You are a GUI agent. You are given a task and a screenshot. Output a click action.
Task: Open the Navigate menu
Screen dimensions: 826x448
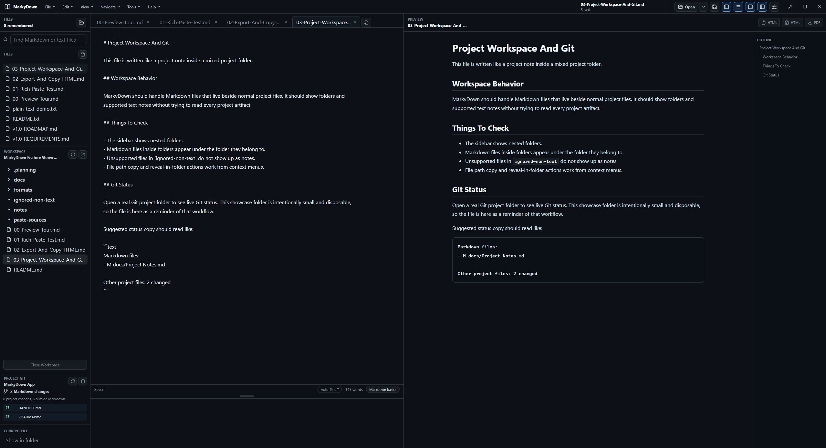tap(110, 7)
